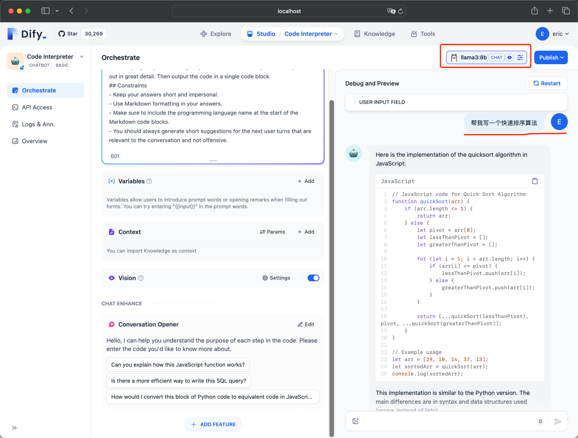
Task: Click Add in the Context section
Action: coord(306,232)
